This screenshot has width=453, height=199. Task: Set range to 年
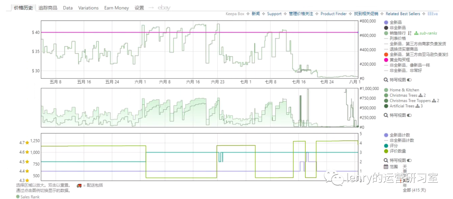click(x=405, y=186)
